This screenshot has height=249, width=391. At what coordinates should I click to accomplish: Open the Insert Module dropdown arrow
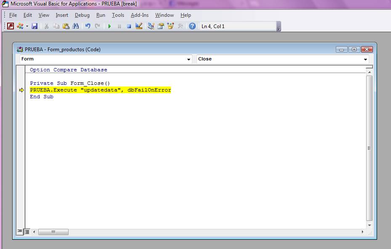pos(27,26)
